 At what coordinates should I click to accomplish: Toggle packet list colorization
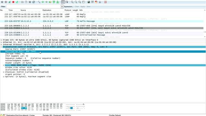click(63, 2)
